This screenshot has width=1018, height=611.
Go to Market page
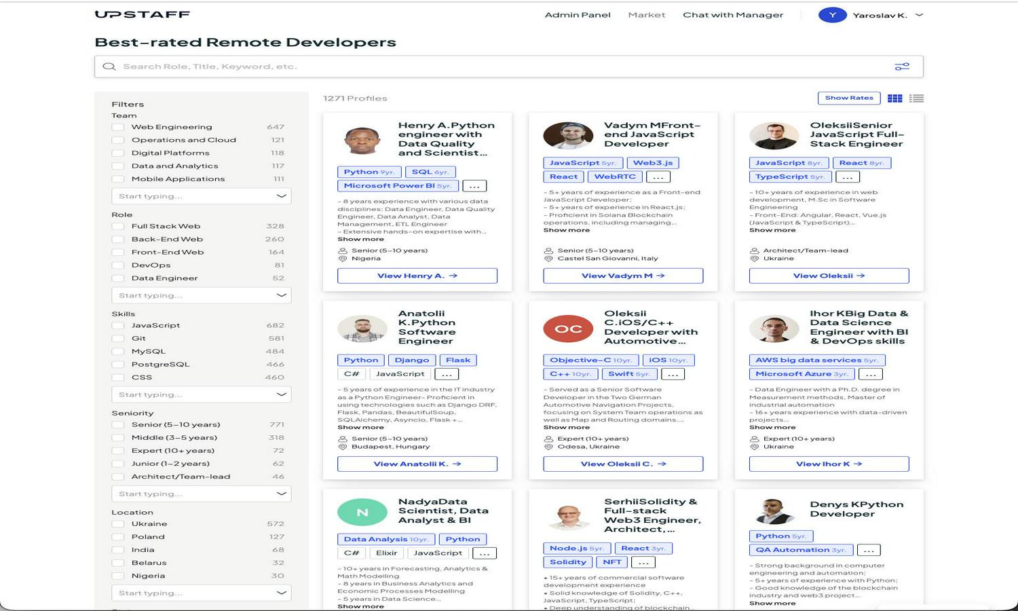point(647,15)
